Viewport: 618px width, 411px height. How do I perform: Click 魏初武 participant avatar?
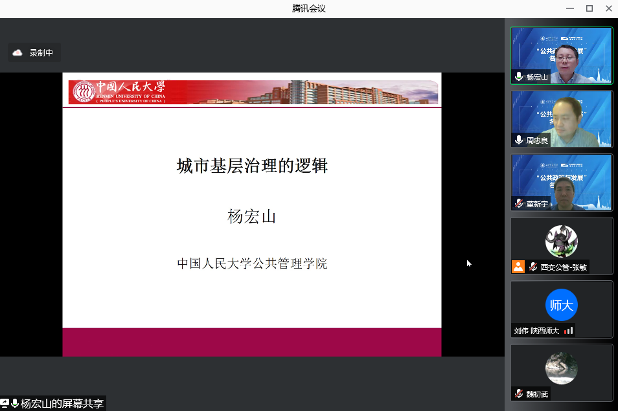click(561, 368)
